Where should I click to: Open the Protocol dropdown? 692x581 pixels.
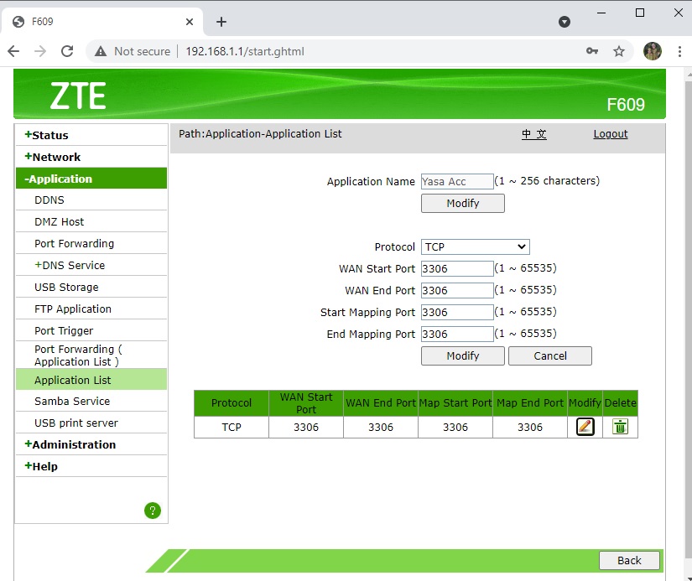[x=475, y=246]
